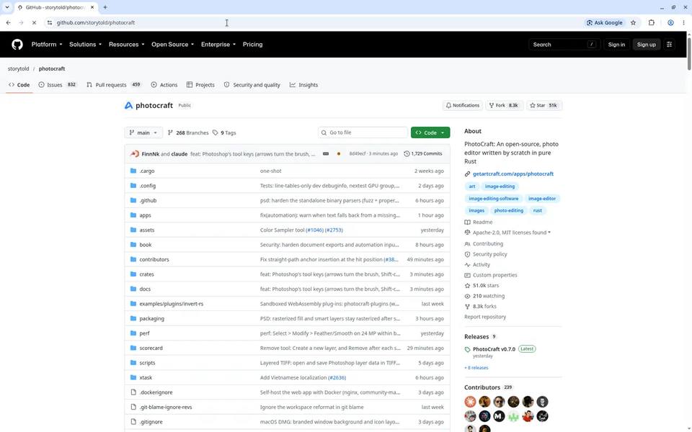Open the GitHub logo homepage

click(17, 44)
